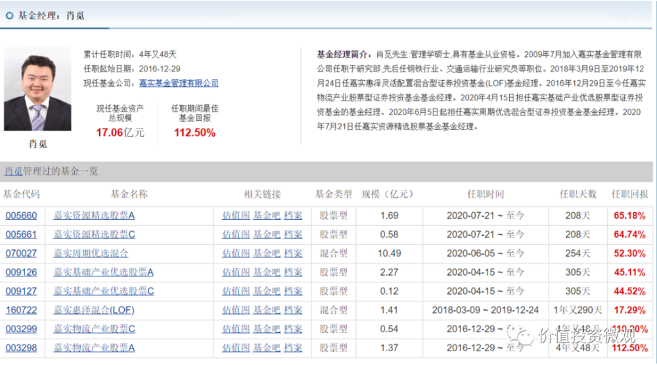Open 档案 link for fund 009126
Viewport: 657px width, 365px height.
[293, 272]
